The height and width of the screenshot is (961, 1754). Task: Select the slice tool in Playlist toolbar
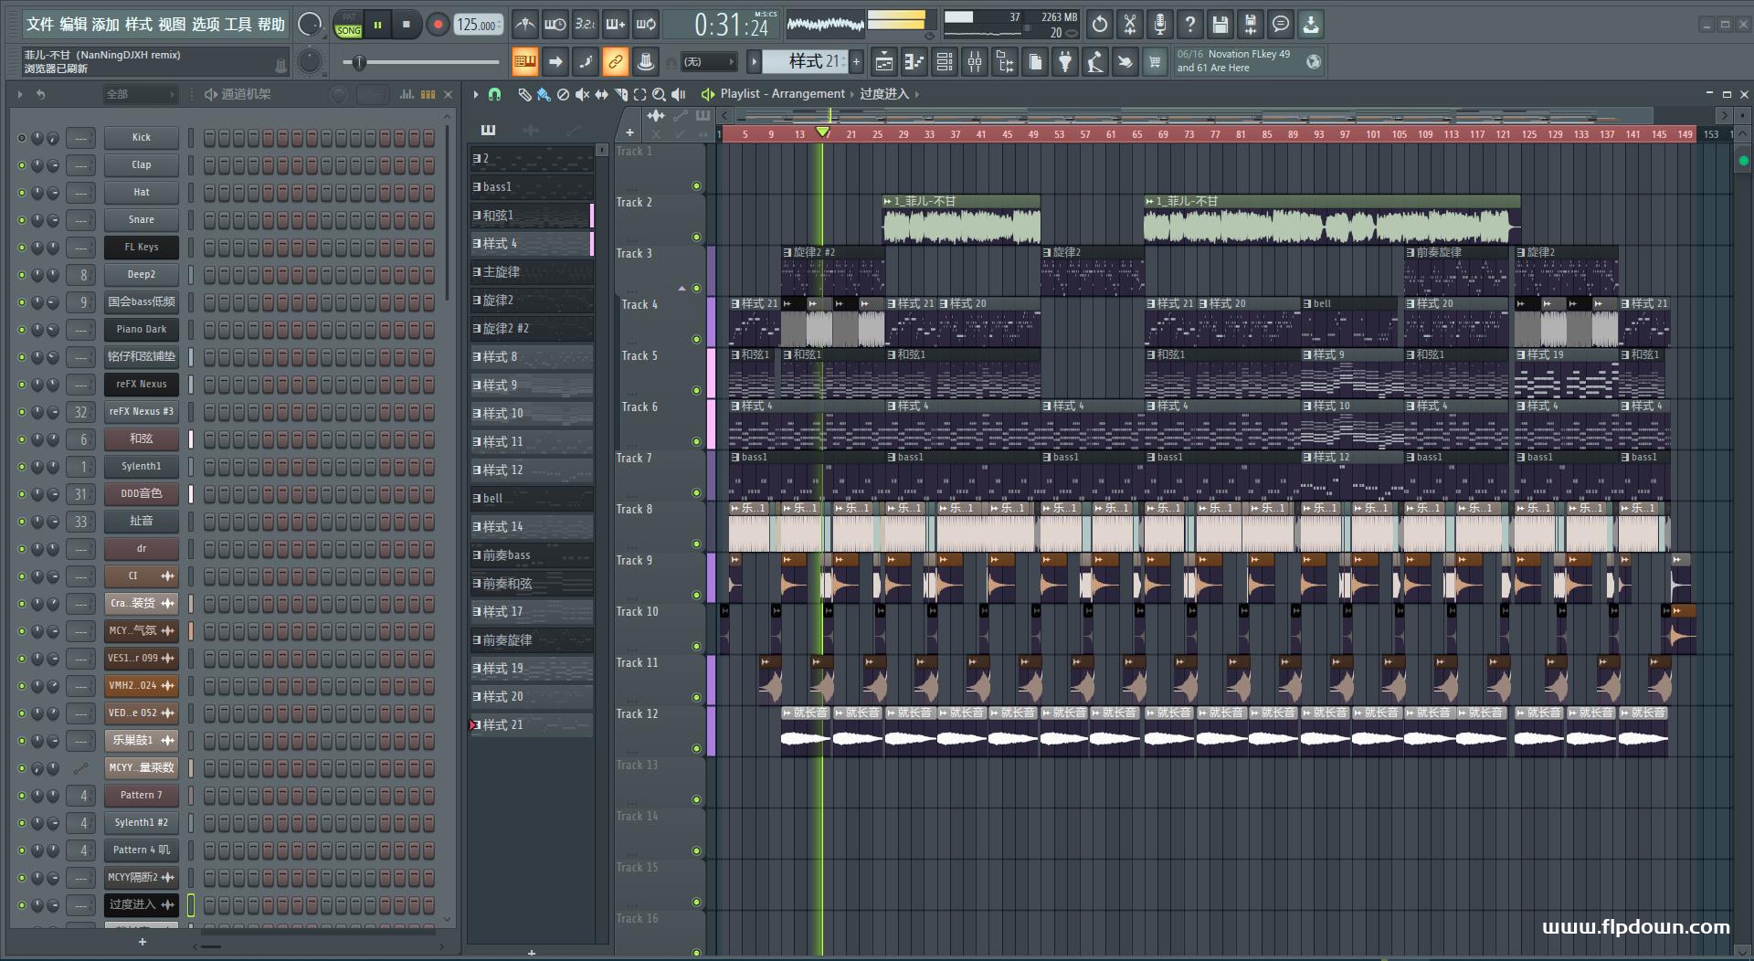click(621, 94)
